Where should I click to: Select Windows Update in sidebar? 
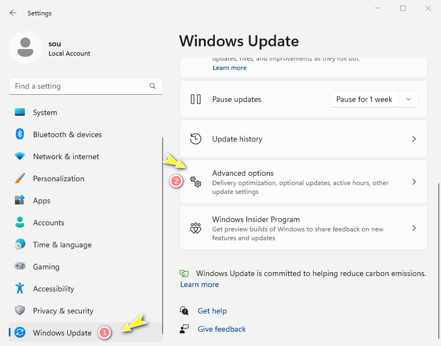pyautogui.click(x=86, y=333)
